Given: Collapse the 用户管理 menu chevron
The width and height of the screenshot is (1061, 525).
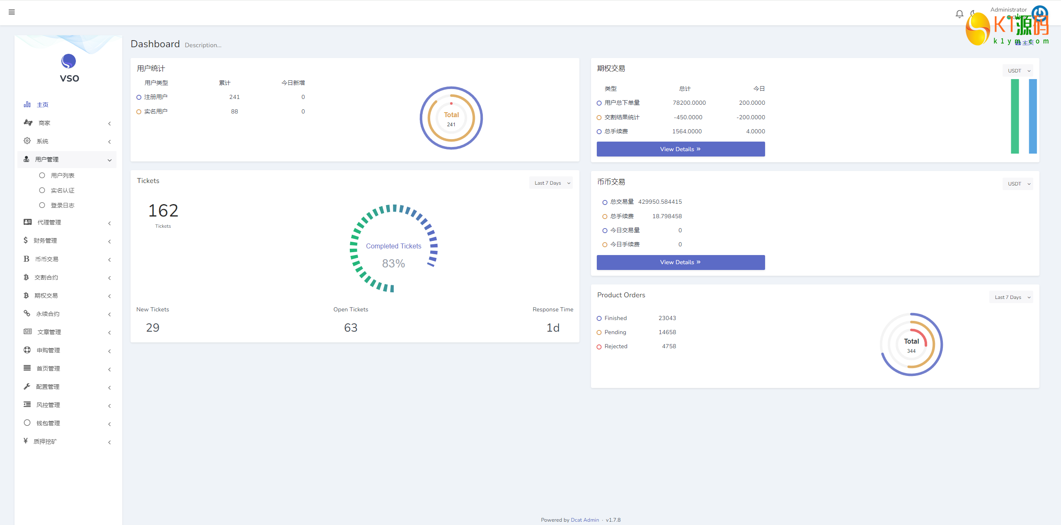Looking at the screenshot, I should coord(109,160).
